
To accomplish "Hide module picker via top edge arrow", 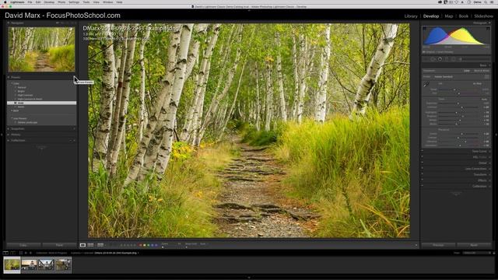I will pos(249,10).
